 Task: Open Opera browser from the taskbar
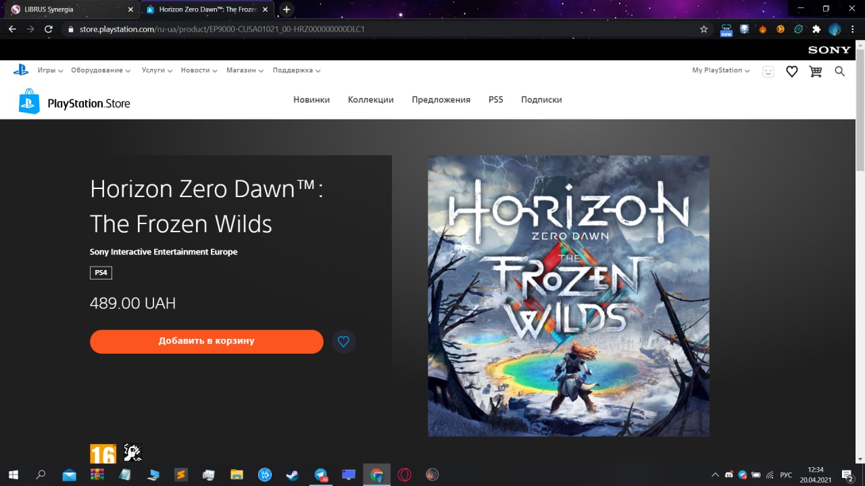(404, 475)
